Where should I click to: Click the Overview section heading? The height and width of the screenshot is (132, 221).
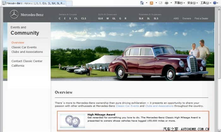[63, 92]
